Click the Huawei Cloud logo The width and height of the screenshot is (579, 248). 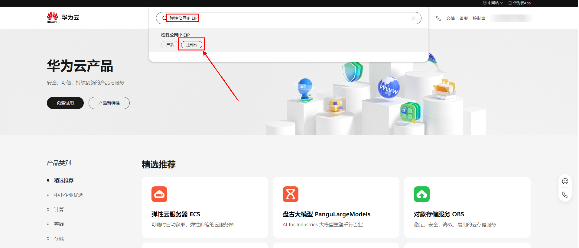[x=63, y=18]
